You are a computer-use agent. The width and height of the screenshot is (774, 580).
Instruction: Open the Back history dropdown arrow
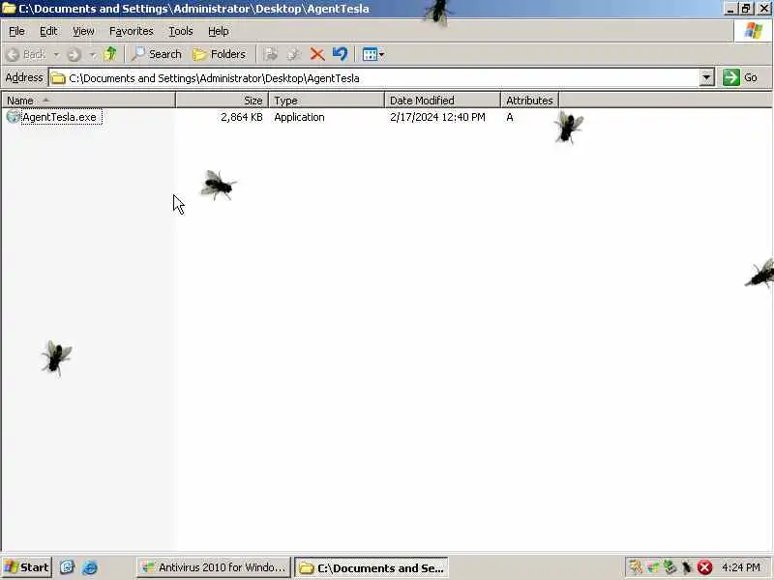coord(56,54)
